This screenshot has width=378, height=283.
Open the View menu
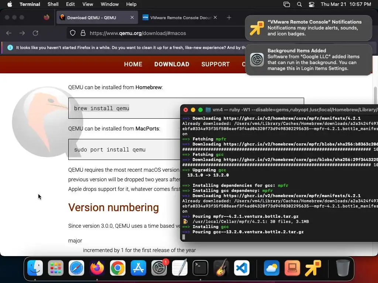coord(87,4)
